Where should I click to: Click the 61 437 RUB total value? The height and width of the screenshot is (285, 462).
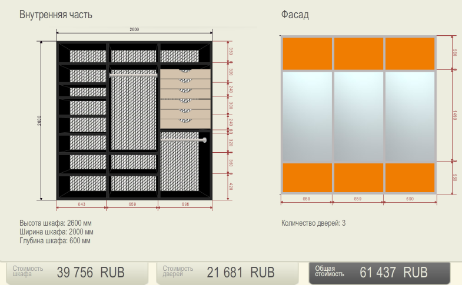pos(394,272)
